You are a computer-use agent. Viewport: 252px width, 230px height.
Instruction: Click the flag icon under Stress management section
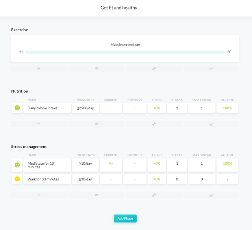(96, 195)
